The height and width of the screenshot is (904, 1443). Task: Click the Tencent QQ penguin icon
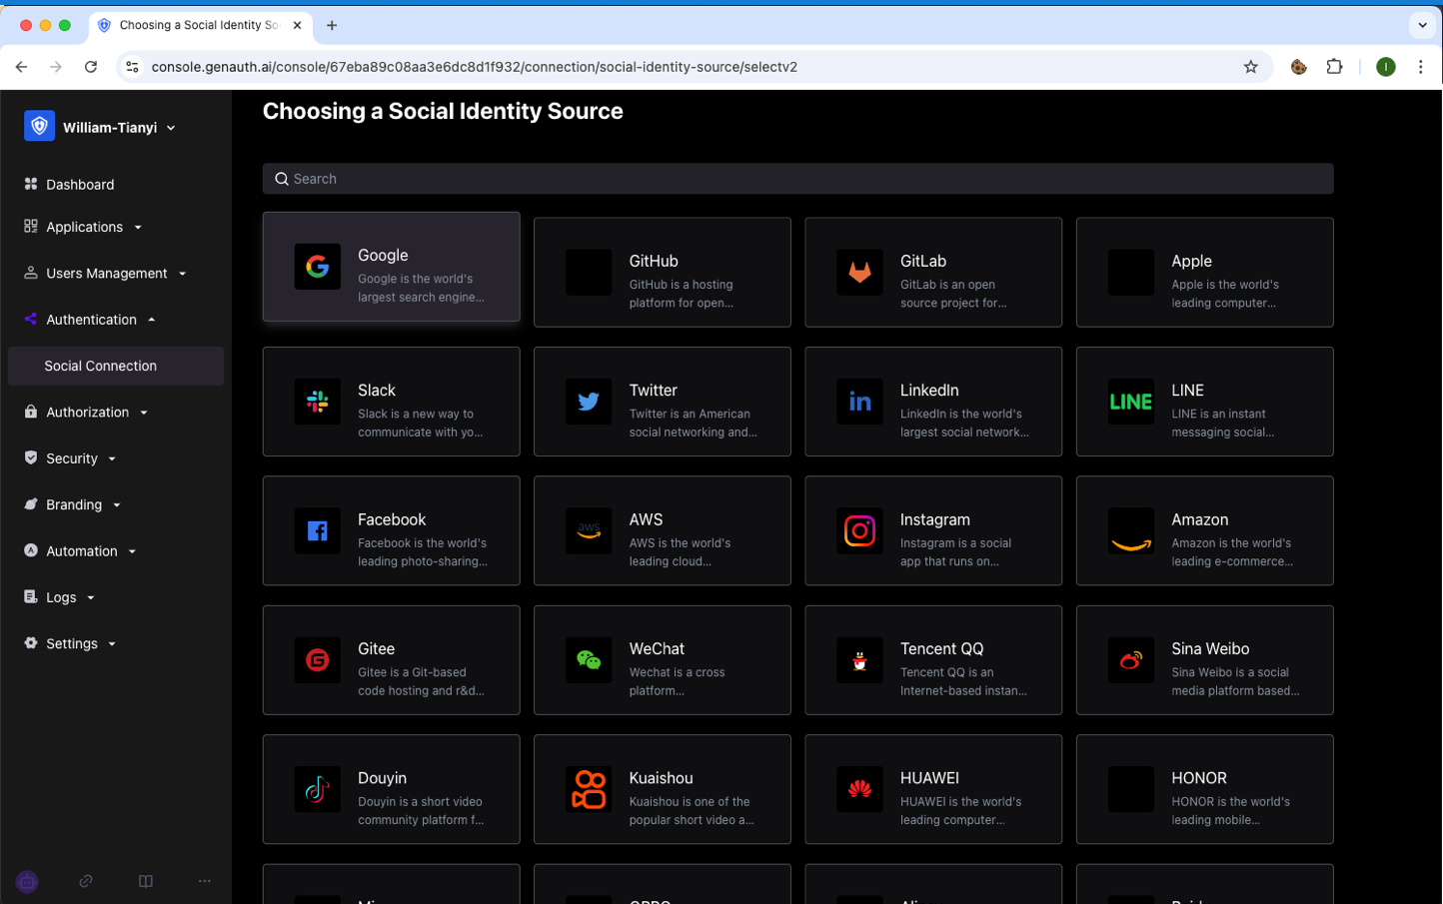click(x=859, y=660)
